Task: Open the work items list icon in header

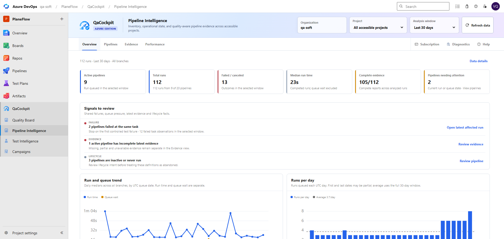Action: (x=458, y=6)
